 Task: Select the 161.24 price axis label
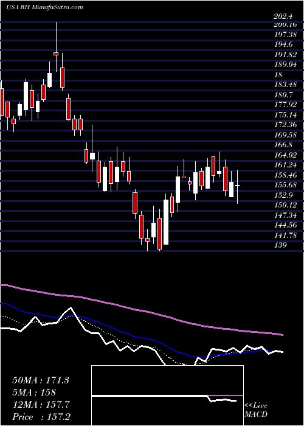(285, 165)
